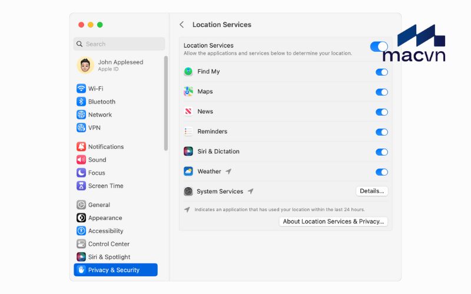Click the 'Find My' row label

(x=208, y=71)
